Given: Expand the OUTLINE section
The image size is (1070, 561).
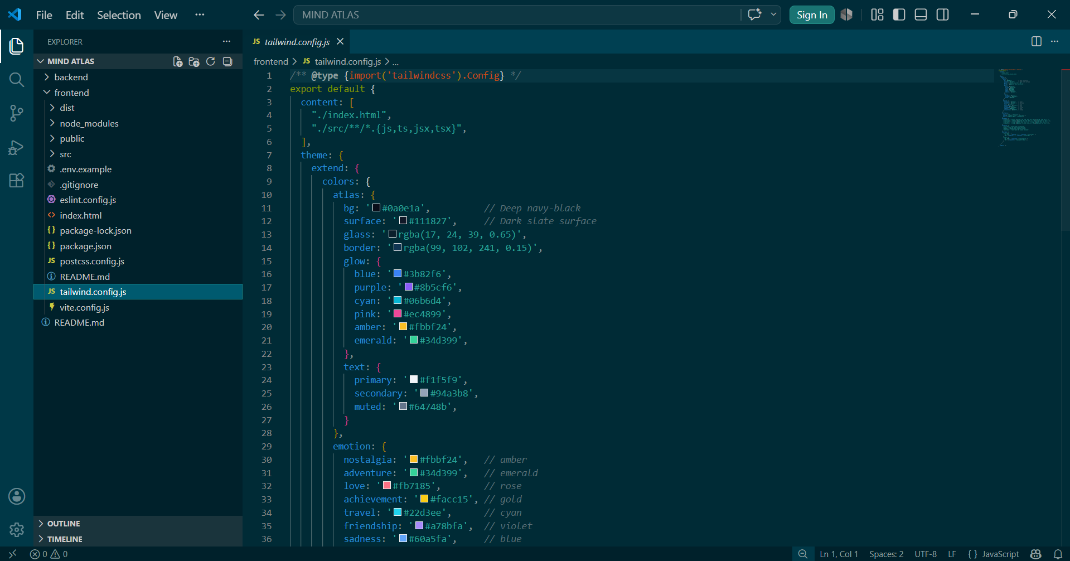Looking at the screenshot, I should click(138, 524).
